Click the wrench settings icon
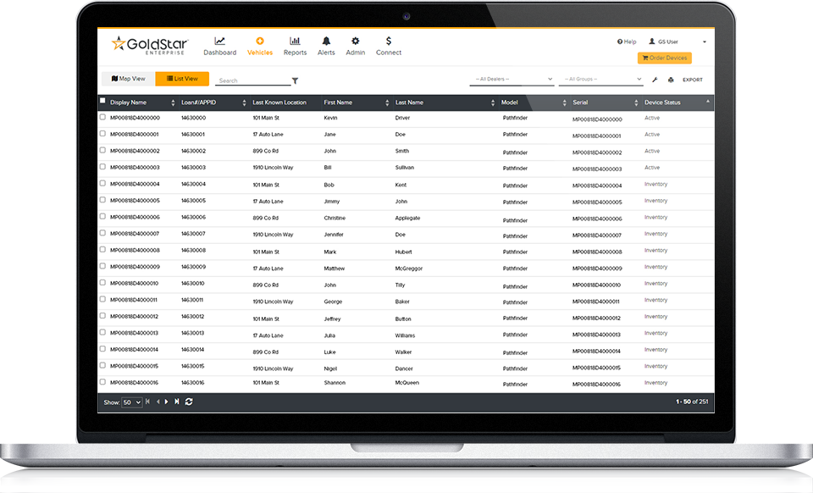 pyautogui.click(x=655, y=80)
